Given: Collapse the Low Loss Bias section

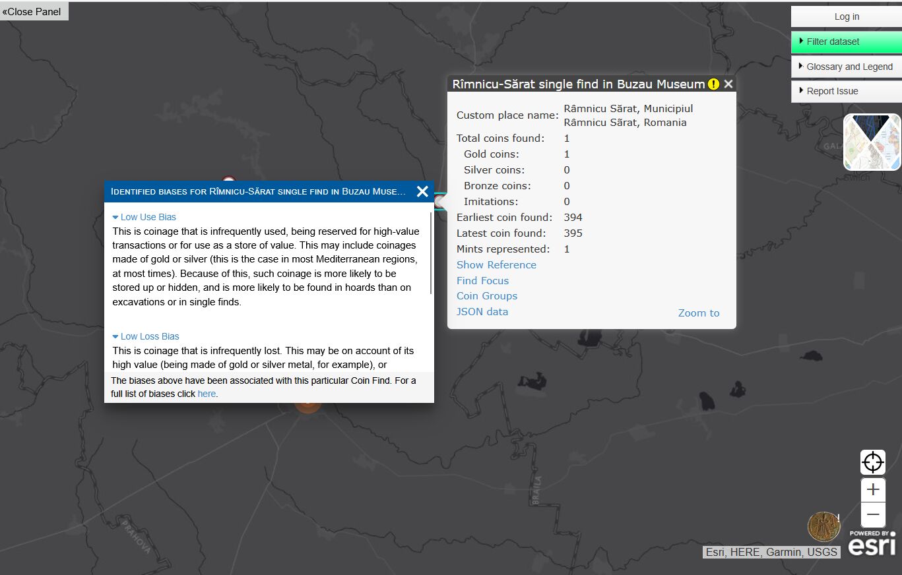Looking at the screenshot, I should 146,336.
